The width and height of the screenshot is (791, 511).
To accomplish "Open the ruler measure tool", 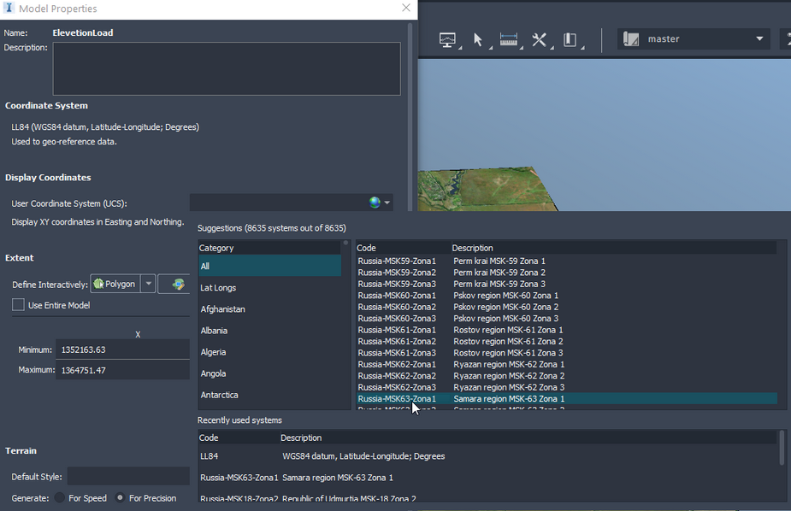I will coord(509,39).
